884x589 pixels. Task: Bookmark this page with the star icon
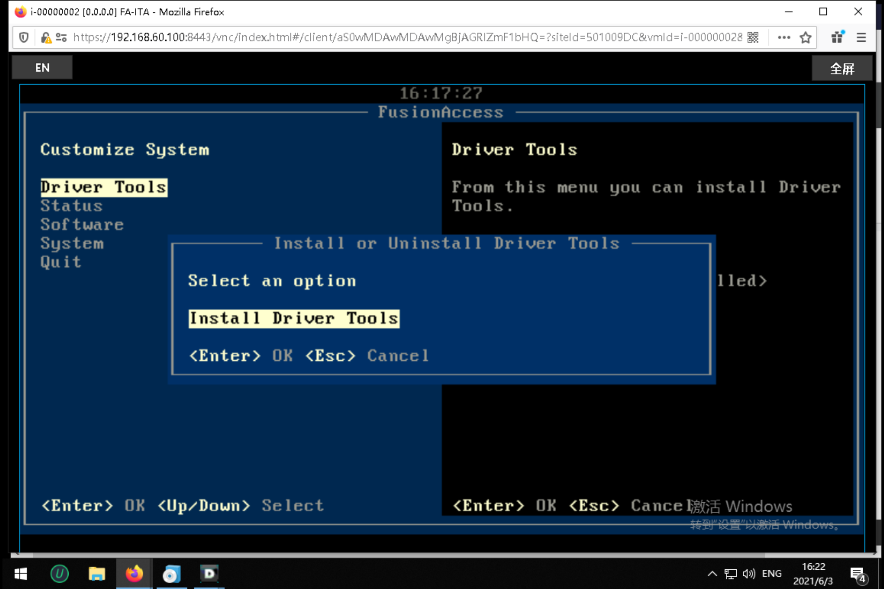click(x=805, y=38)
